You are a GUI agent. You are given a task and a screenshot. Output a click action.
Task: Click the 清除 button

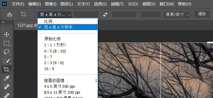coord(202,14)
